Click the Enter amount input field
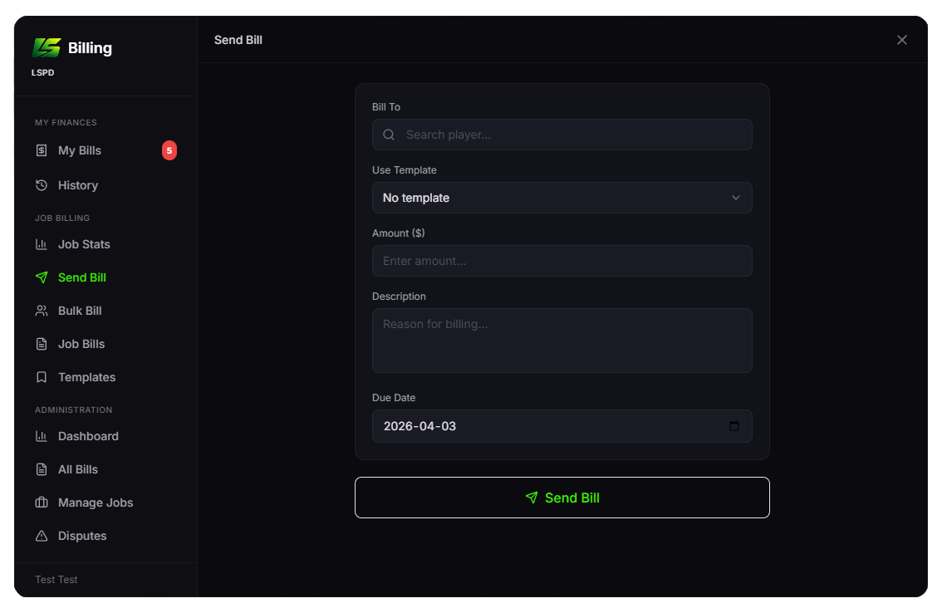 [562, 261]
